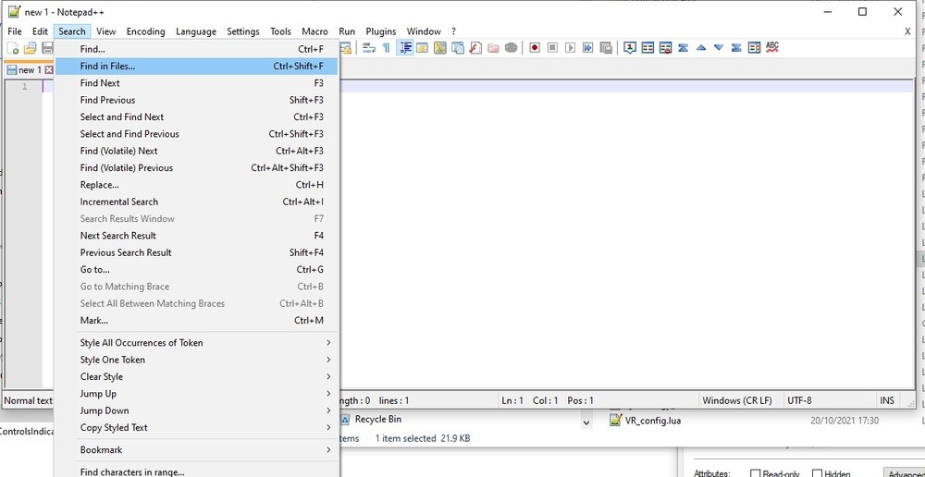Expand the Bookmark submenu
This screenshot has width=925, height=477.
pyautogui.click(x=196, y=450)
